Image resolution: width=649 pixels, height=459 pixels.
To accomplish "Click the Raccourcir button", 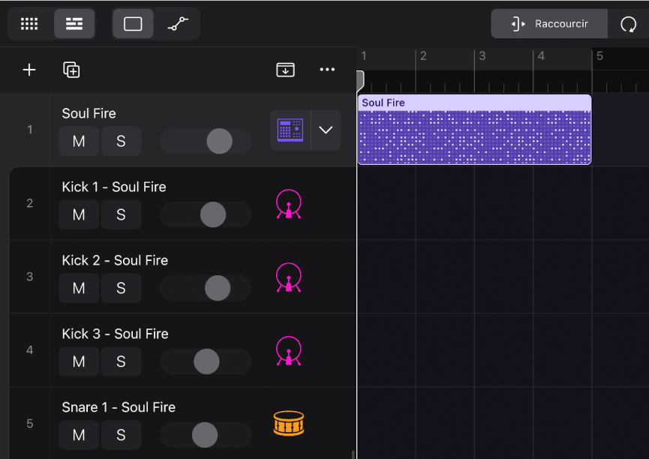I will (x=549, y=23).
